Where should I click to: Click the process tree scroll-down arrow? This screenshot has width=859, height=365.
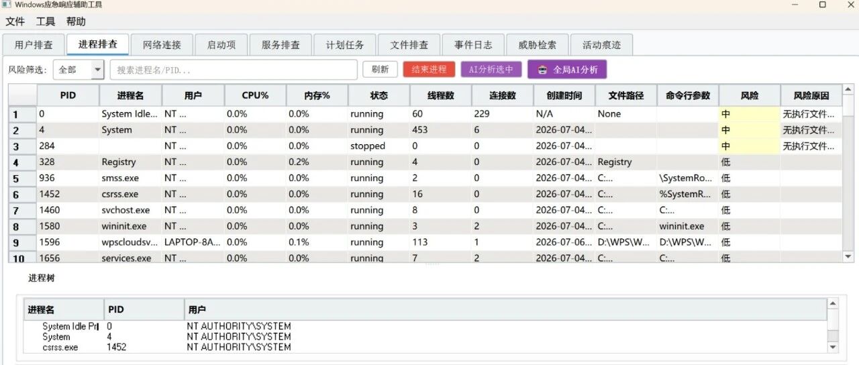[833, 347]
